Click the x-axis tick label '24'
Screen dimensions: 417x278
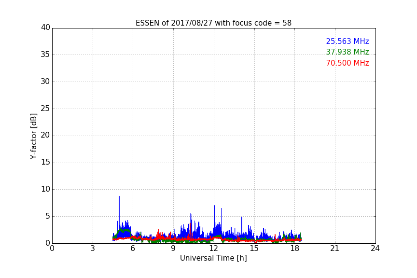(x=375, y=249)
